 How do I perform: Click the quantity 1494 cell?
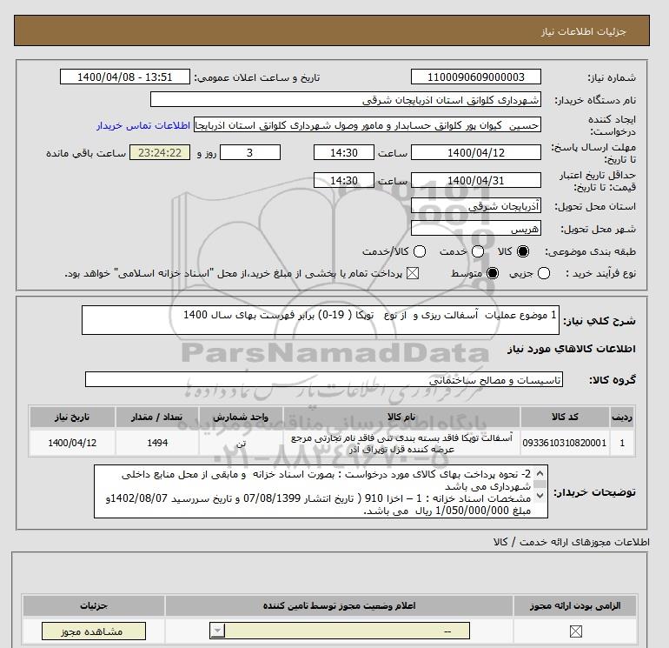(157, 443)
